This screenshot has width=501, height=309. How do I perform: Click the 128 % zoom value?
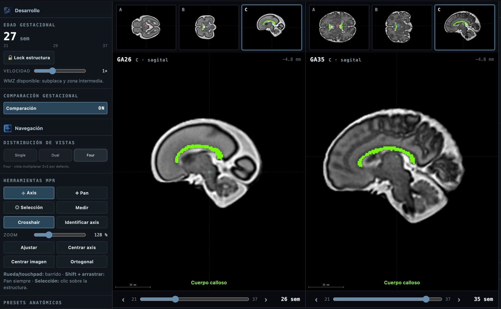pos(101,235)
